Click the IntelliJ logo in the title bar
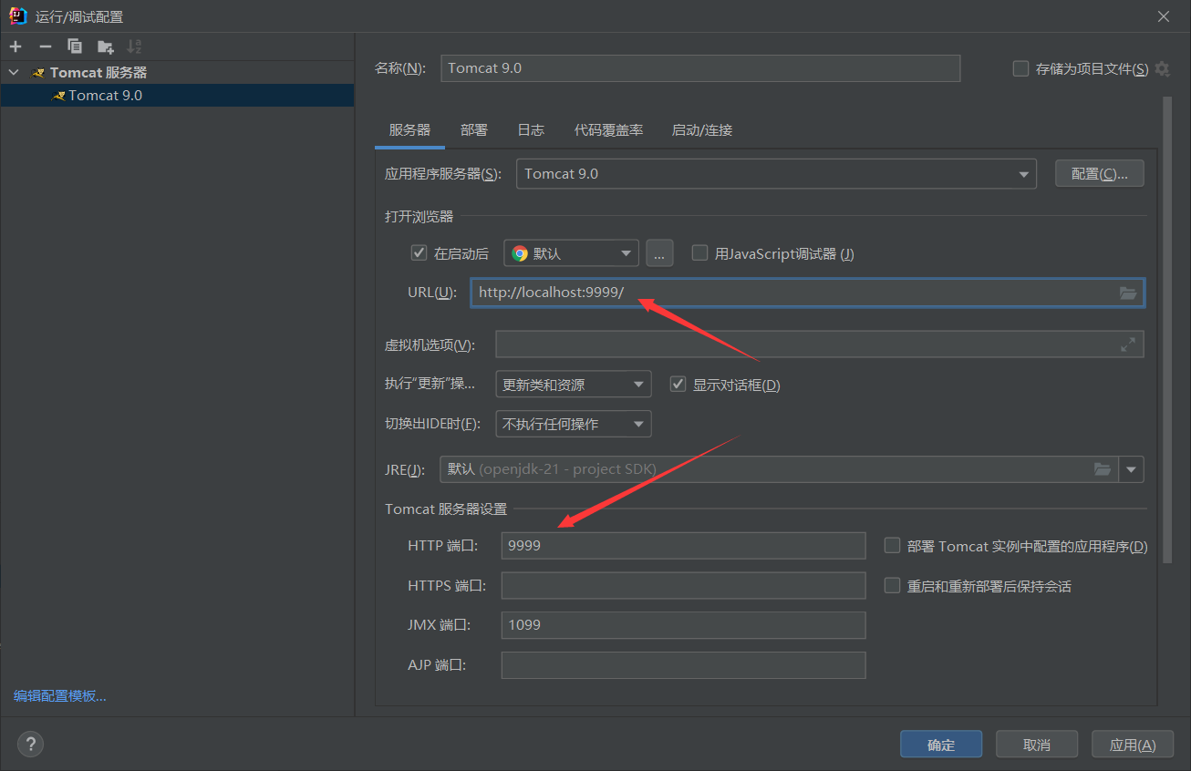 (x=17, y=16)
